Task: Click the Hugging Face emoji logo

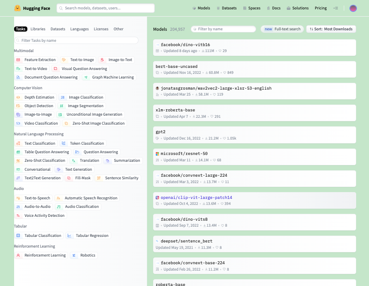Action: coord(18,8)
